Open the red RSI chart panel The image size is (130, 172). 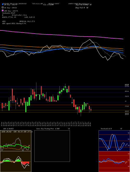click(x=114, y=162)
